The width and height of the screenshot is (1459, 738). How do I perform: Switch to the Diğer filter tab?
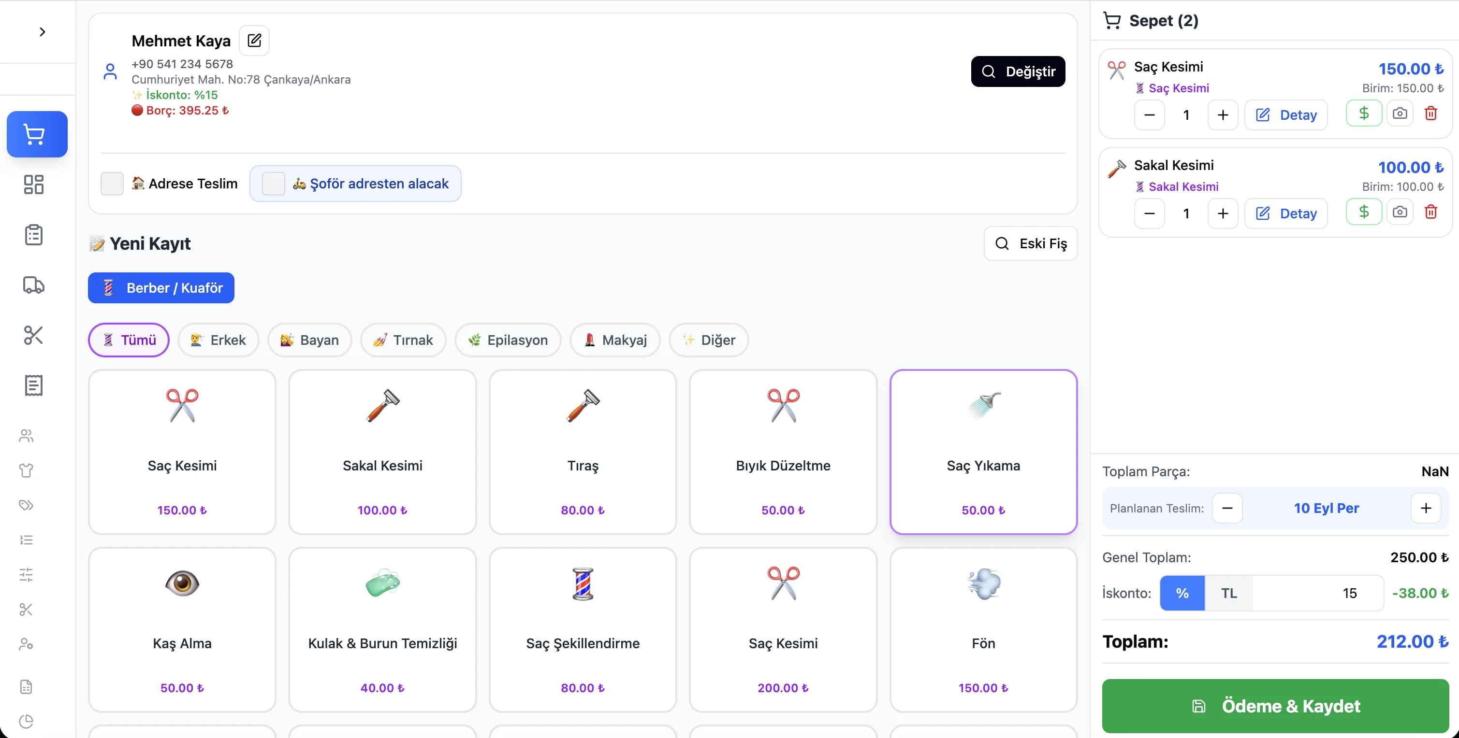709,340
